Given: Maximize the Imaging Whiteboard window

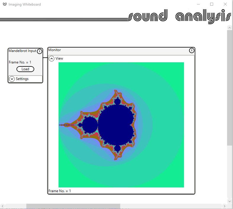Looking at the screenshot, I should tap(212, 4).
